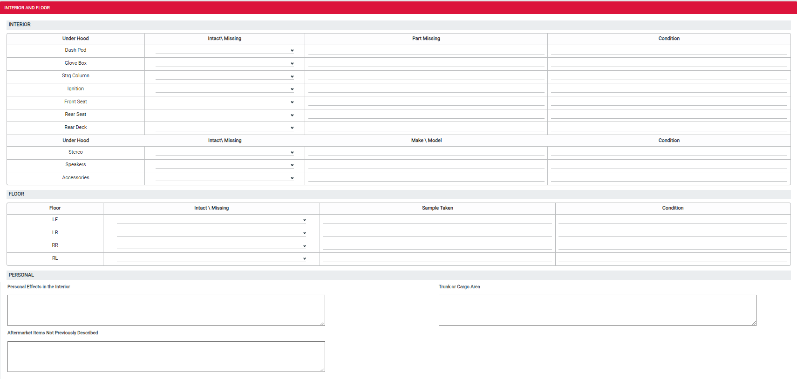Click the Dash Pod Part Missing field
Image resolution: width=797 pixels, height=379 pixels.
pos(426,50)
